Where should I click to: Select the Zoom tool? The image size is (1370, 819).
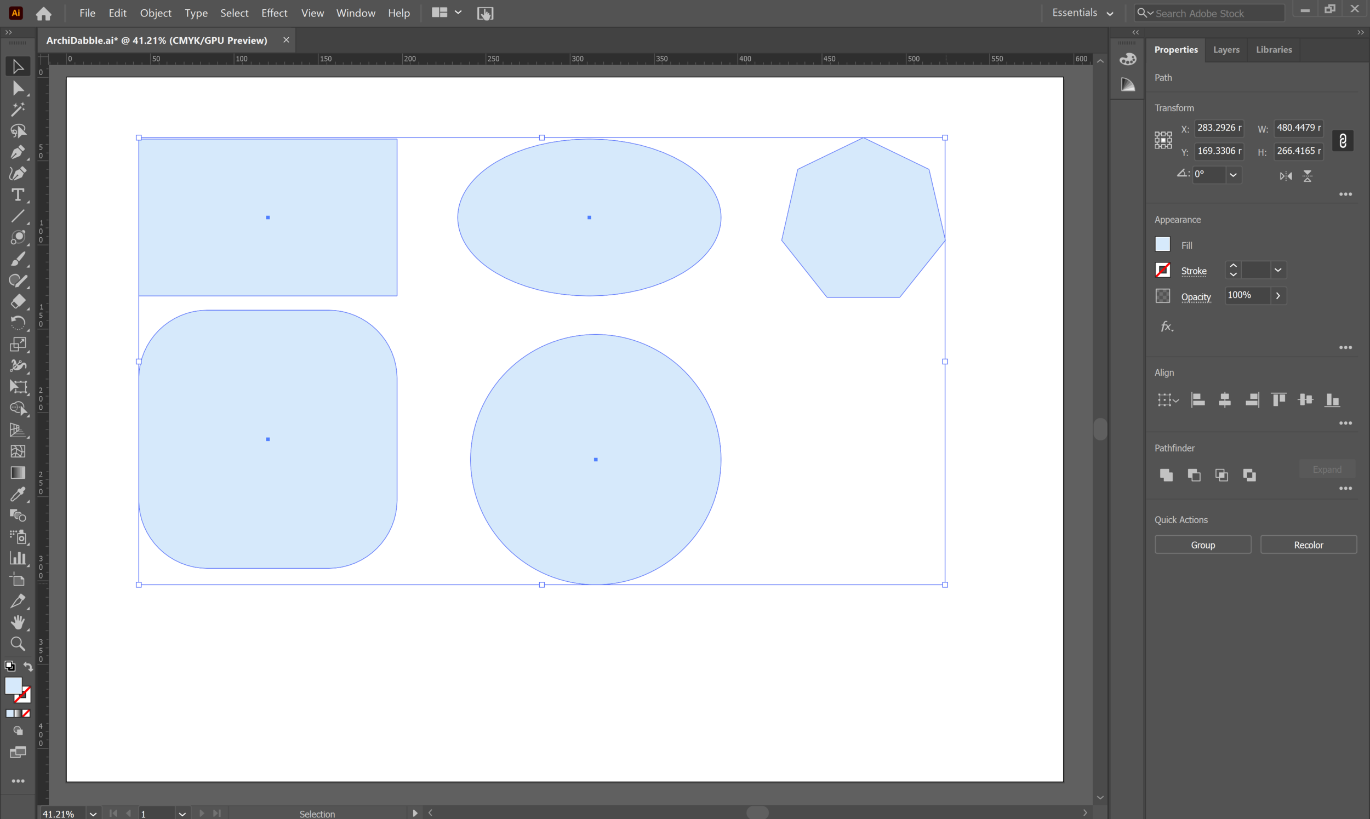(18, 644)
